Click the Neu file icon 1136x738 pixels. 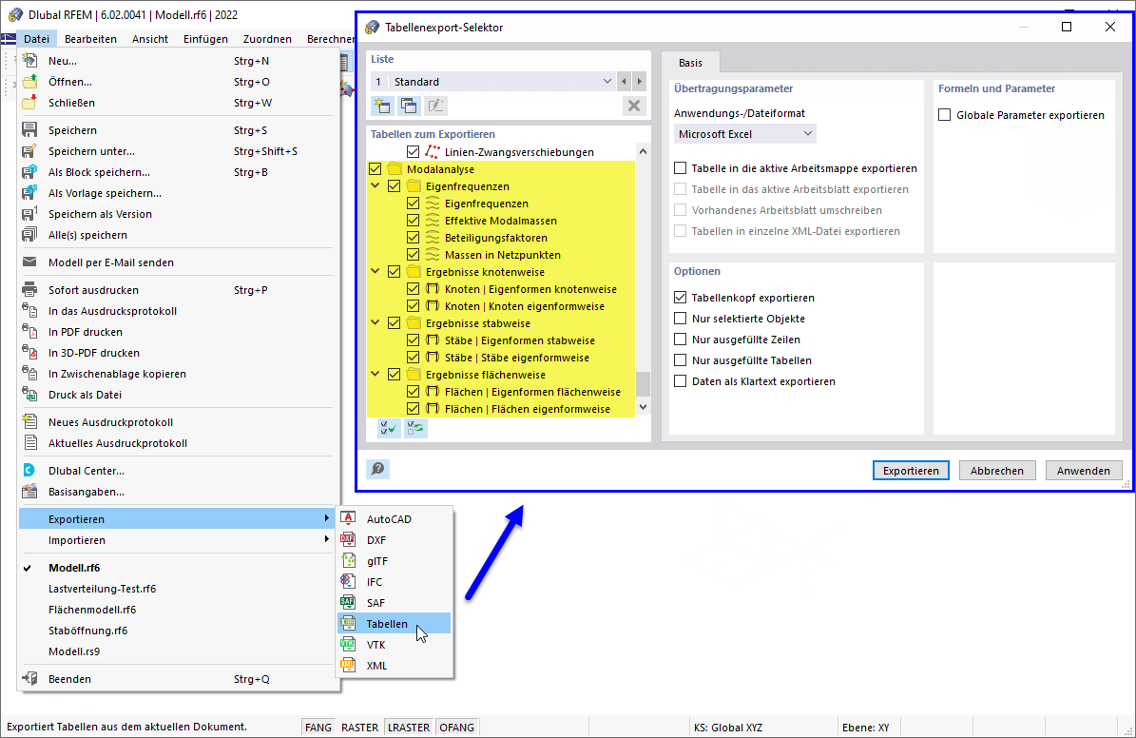[x=29, y=60]
